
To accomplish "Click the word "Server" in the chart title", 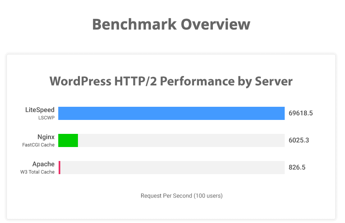I will (x=272, y=81).
